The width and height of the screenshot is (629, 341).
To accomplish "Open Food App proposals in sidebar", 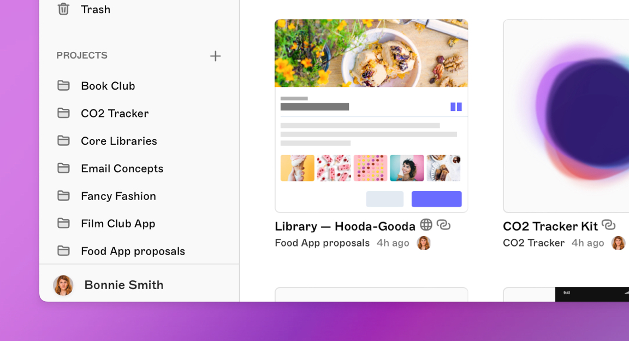I will (x=133, y=251).
